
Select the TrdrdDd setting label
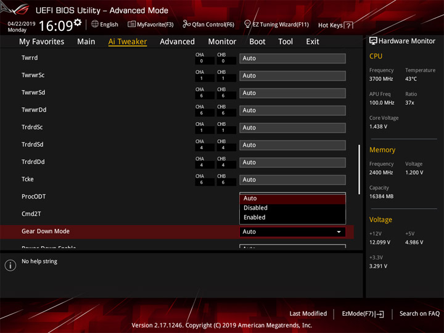coord(33,162)
